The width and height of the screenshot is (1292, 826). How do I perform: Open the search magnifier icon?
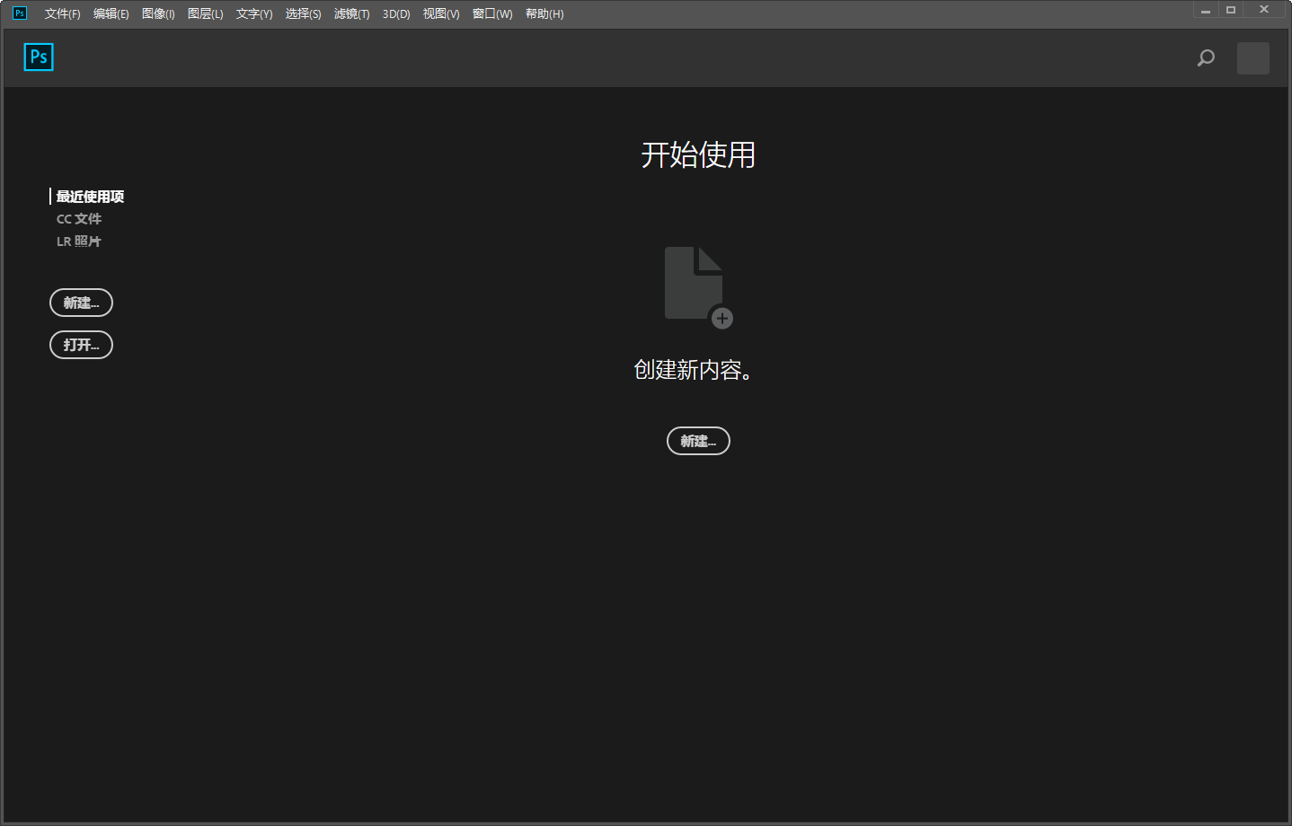coord(1206,58)
